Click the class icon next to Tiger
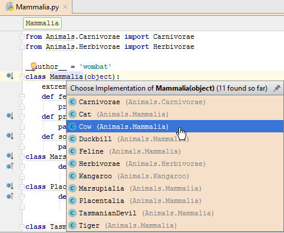Viewport: 284px width, 233px height. (x=72, y=225)
